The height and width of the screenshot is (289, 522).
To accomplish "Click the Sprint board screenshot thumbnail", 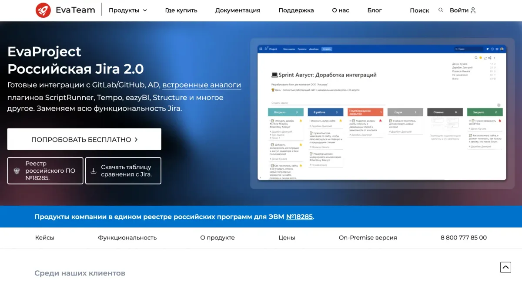I will coord(381,112).
